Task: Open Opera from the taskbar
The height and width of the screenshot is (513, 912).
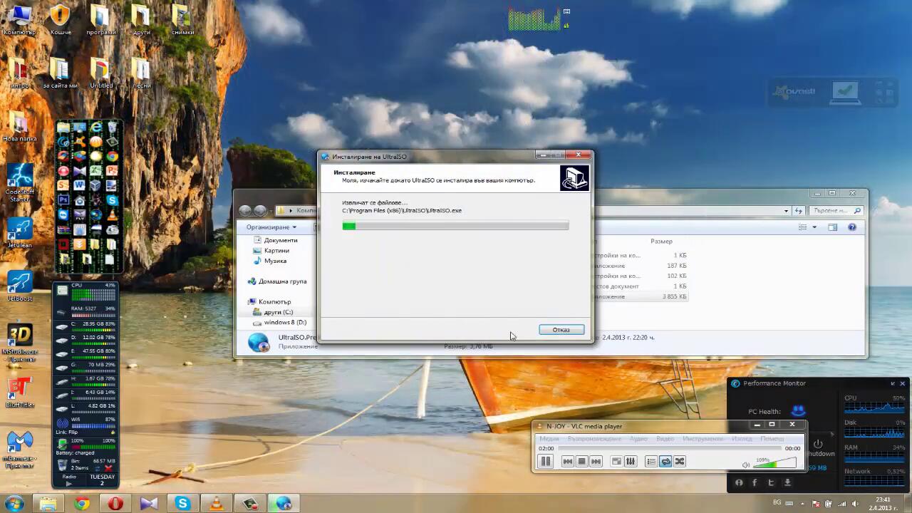Action: pyautogui.click(x=115, y=504)
